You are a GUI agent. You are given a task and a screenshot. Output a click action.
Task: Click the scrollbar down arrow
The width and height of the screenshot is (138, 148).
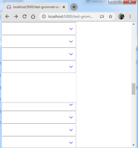point(133,145)
